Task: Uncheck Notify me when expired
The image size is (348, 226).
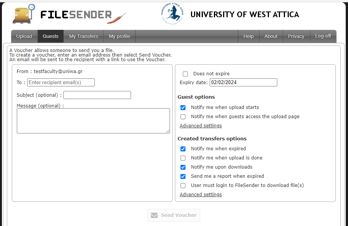Action: pyautogui.click(x=183, y=149)
